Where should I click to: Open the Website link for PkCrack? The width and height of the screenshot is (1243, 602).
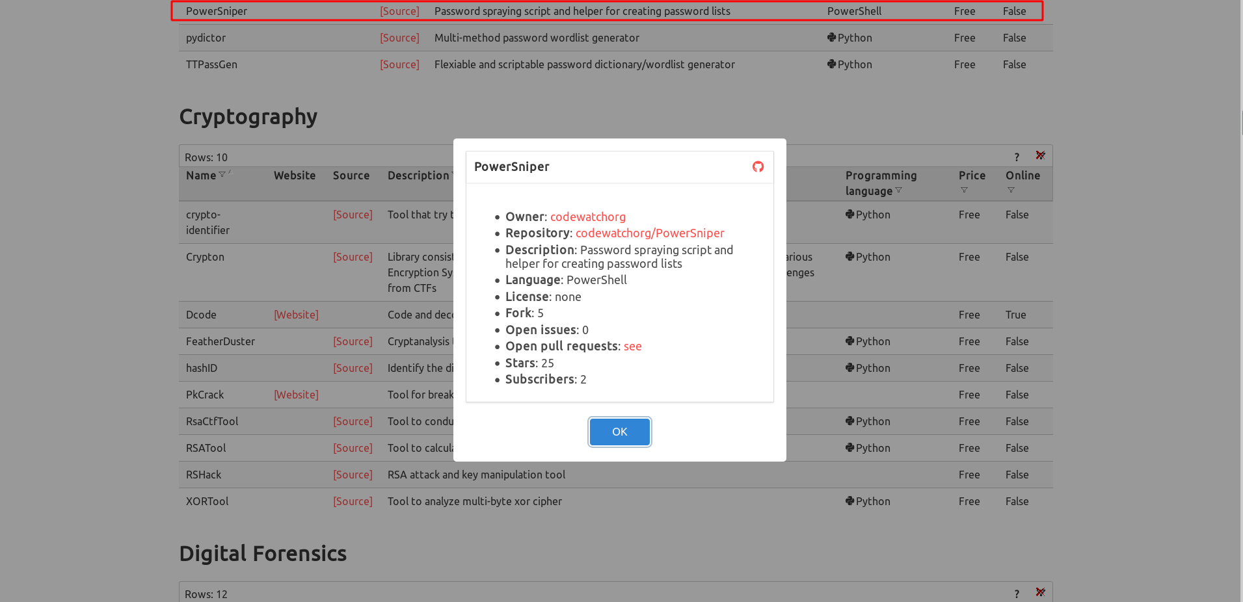(296, 395)
